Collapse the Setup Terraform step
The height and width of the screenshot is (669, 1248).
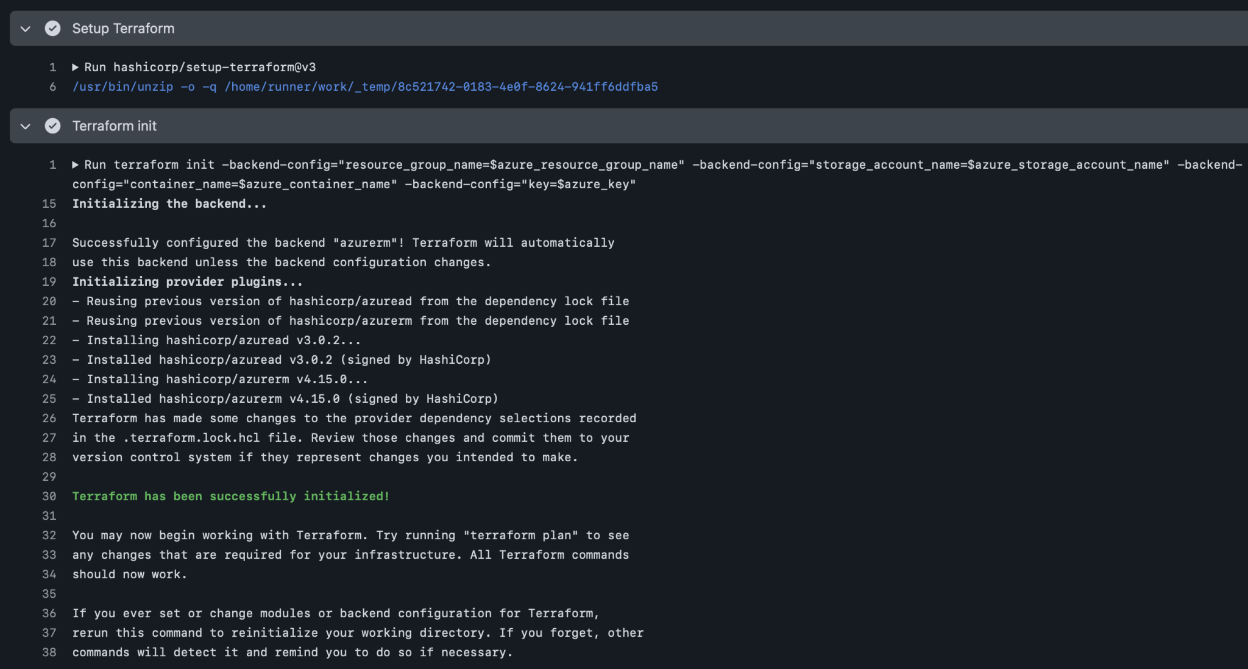click(x=25, y=28)
